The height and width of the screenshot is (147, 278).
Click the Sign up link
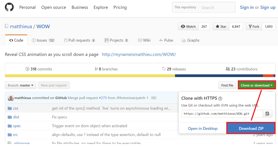[x=268, y=7]
